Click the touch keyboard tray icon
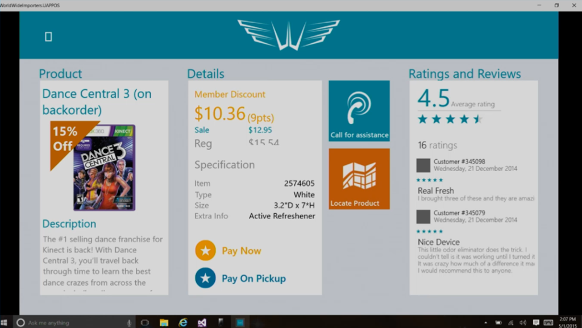Image resolution: width=582 pixels, height=328 pixels. pyautogui.click(x=548, y=322)
